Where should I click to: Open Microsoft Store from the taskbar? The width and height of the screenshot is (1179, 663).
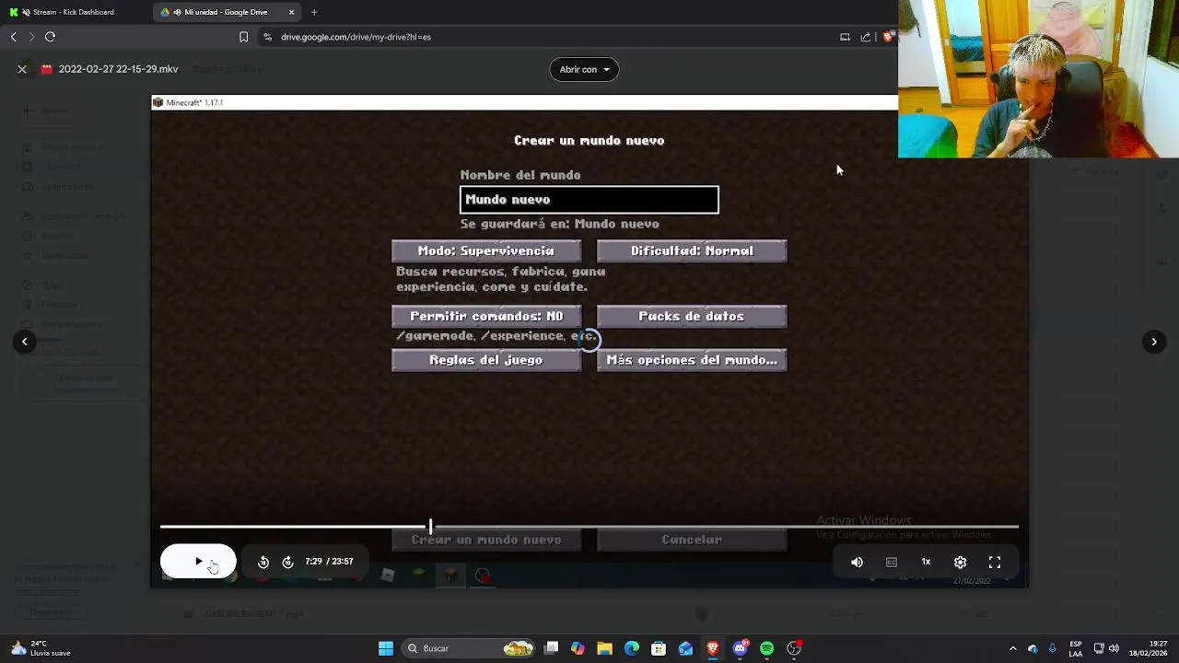659,648
